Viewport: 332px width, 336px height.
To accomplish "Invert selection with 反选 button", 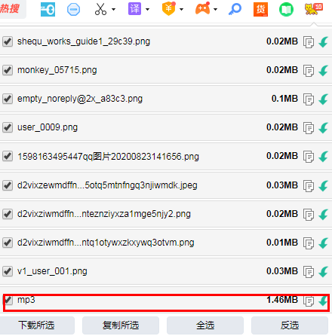I will point(290,325).
